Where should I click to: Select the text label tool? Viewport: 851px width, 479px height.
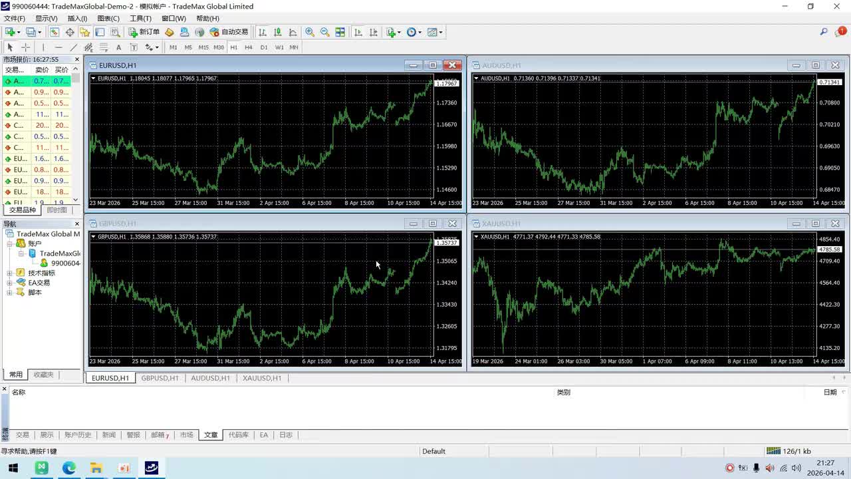(134, 47)
